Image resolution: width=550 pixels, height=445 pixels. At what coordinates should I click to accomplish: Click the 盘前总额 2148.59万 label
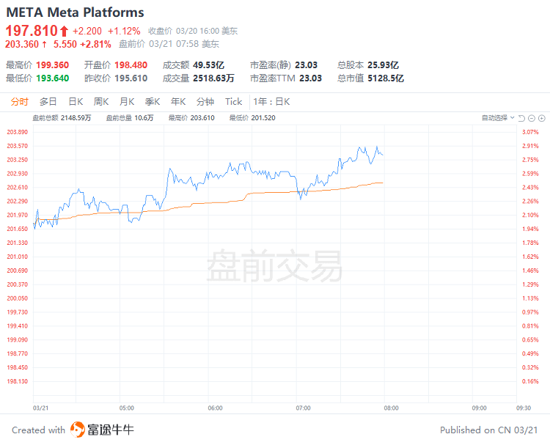click(62, 118)
